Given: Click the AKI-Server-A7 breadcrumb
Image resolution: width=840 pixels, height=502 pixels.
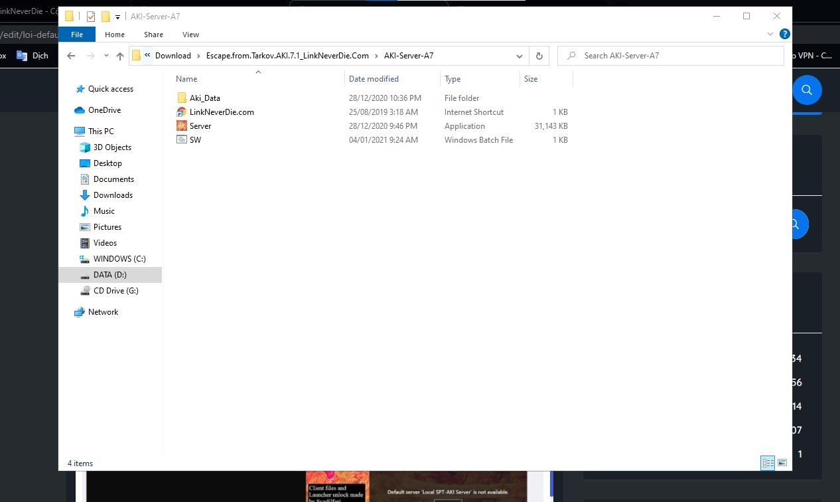Looking at the screenshot, I should (x=409, y=56).
